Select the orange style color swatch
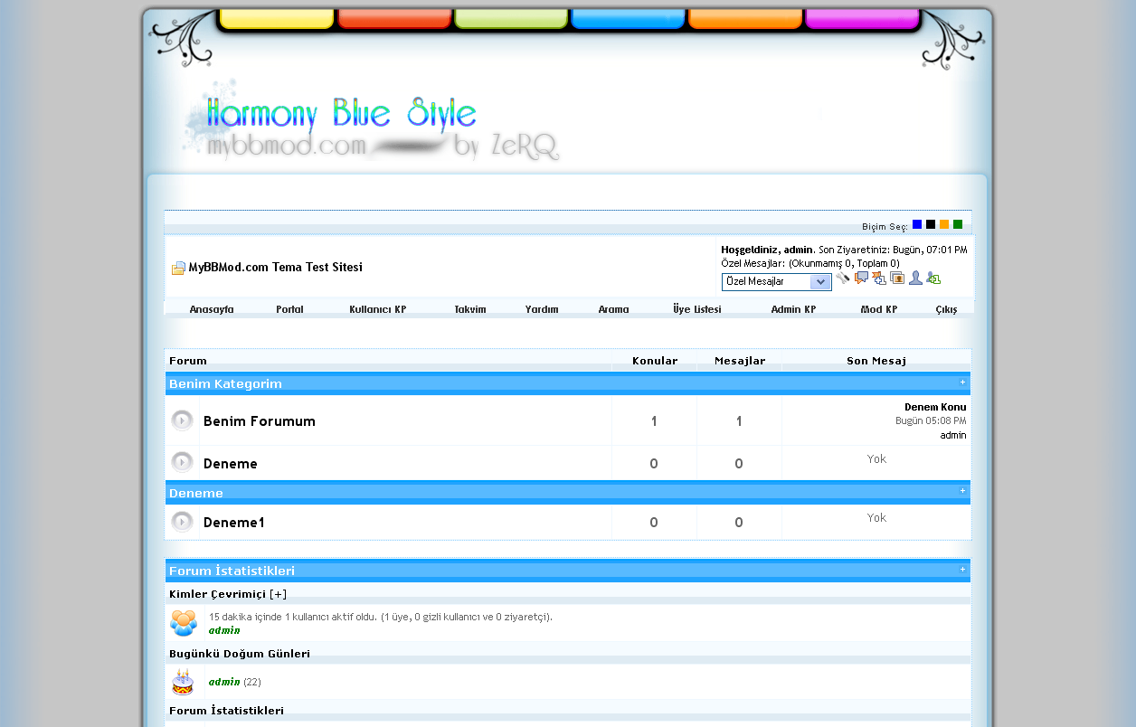Viewport: 1136px width, 727px height. pyautogui.click(x=944, y=224)
